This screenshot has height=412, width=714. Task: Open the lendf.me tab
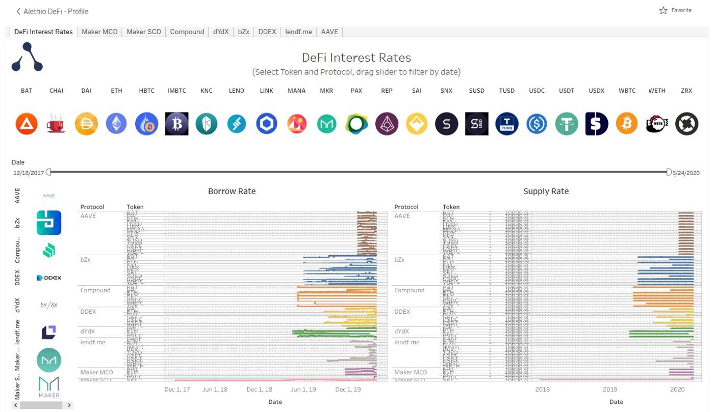pyautogui.click(x=298, y=32)
